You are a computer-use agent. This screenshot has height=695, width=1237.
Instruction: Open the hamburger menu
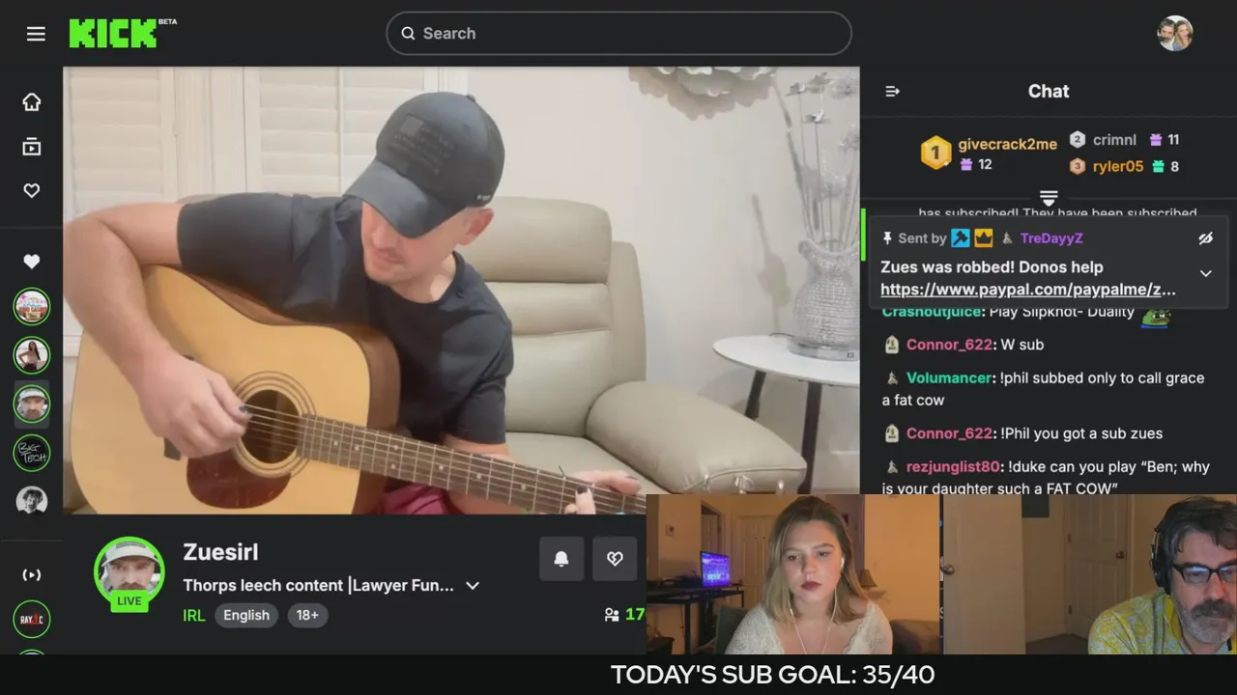(x=36, y=34)
